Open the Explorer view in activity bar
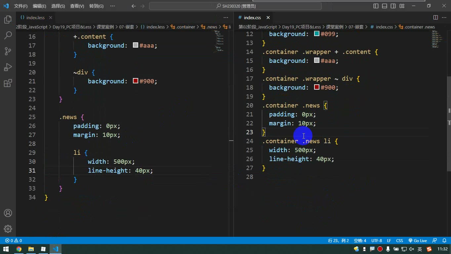The image size is (451, 254). (x=8, y=20)
